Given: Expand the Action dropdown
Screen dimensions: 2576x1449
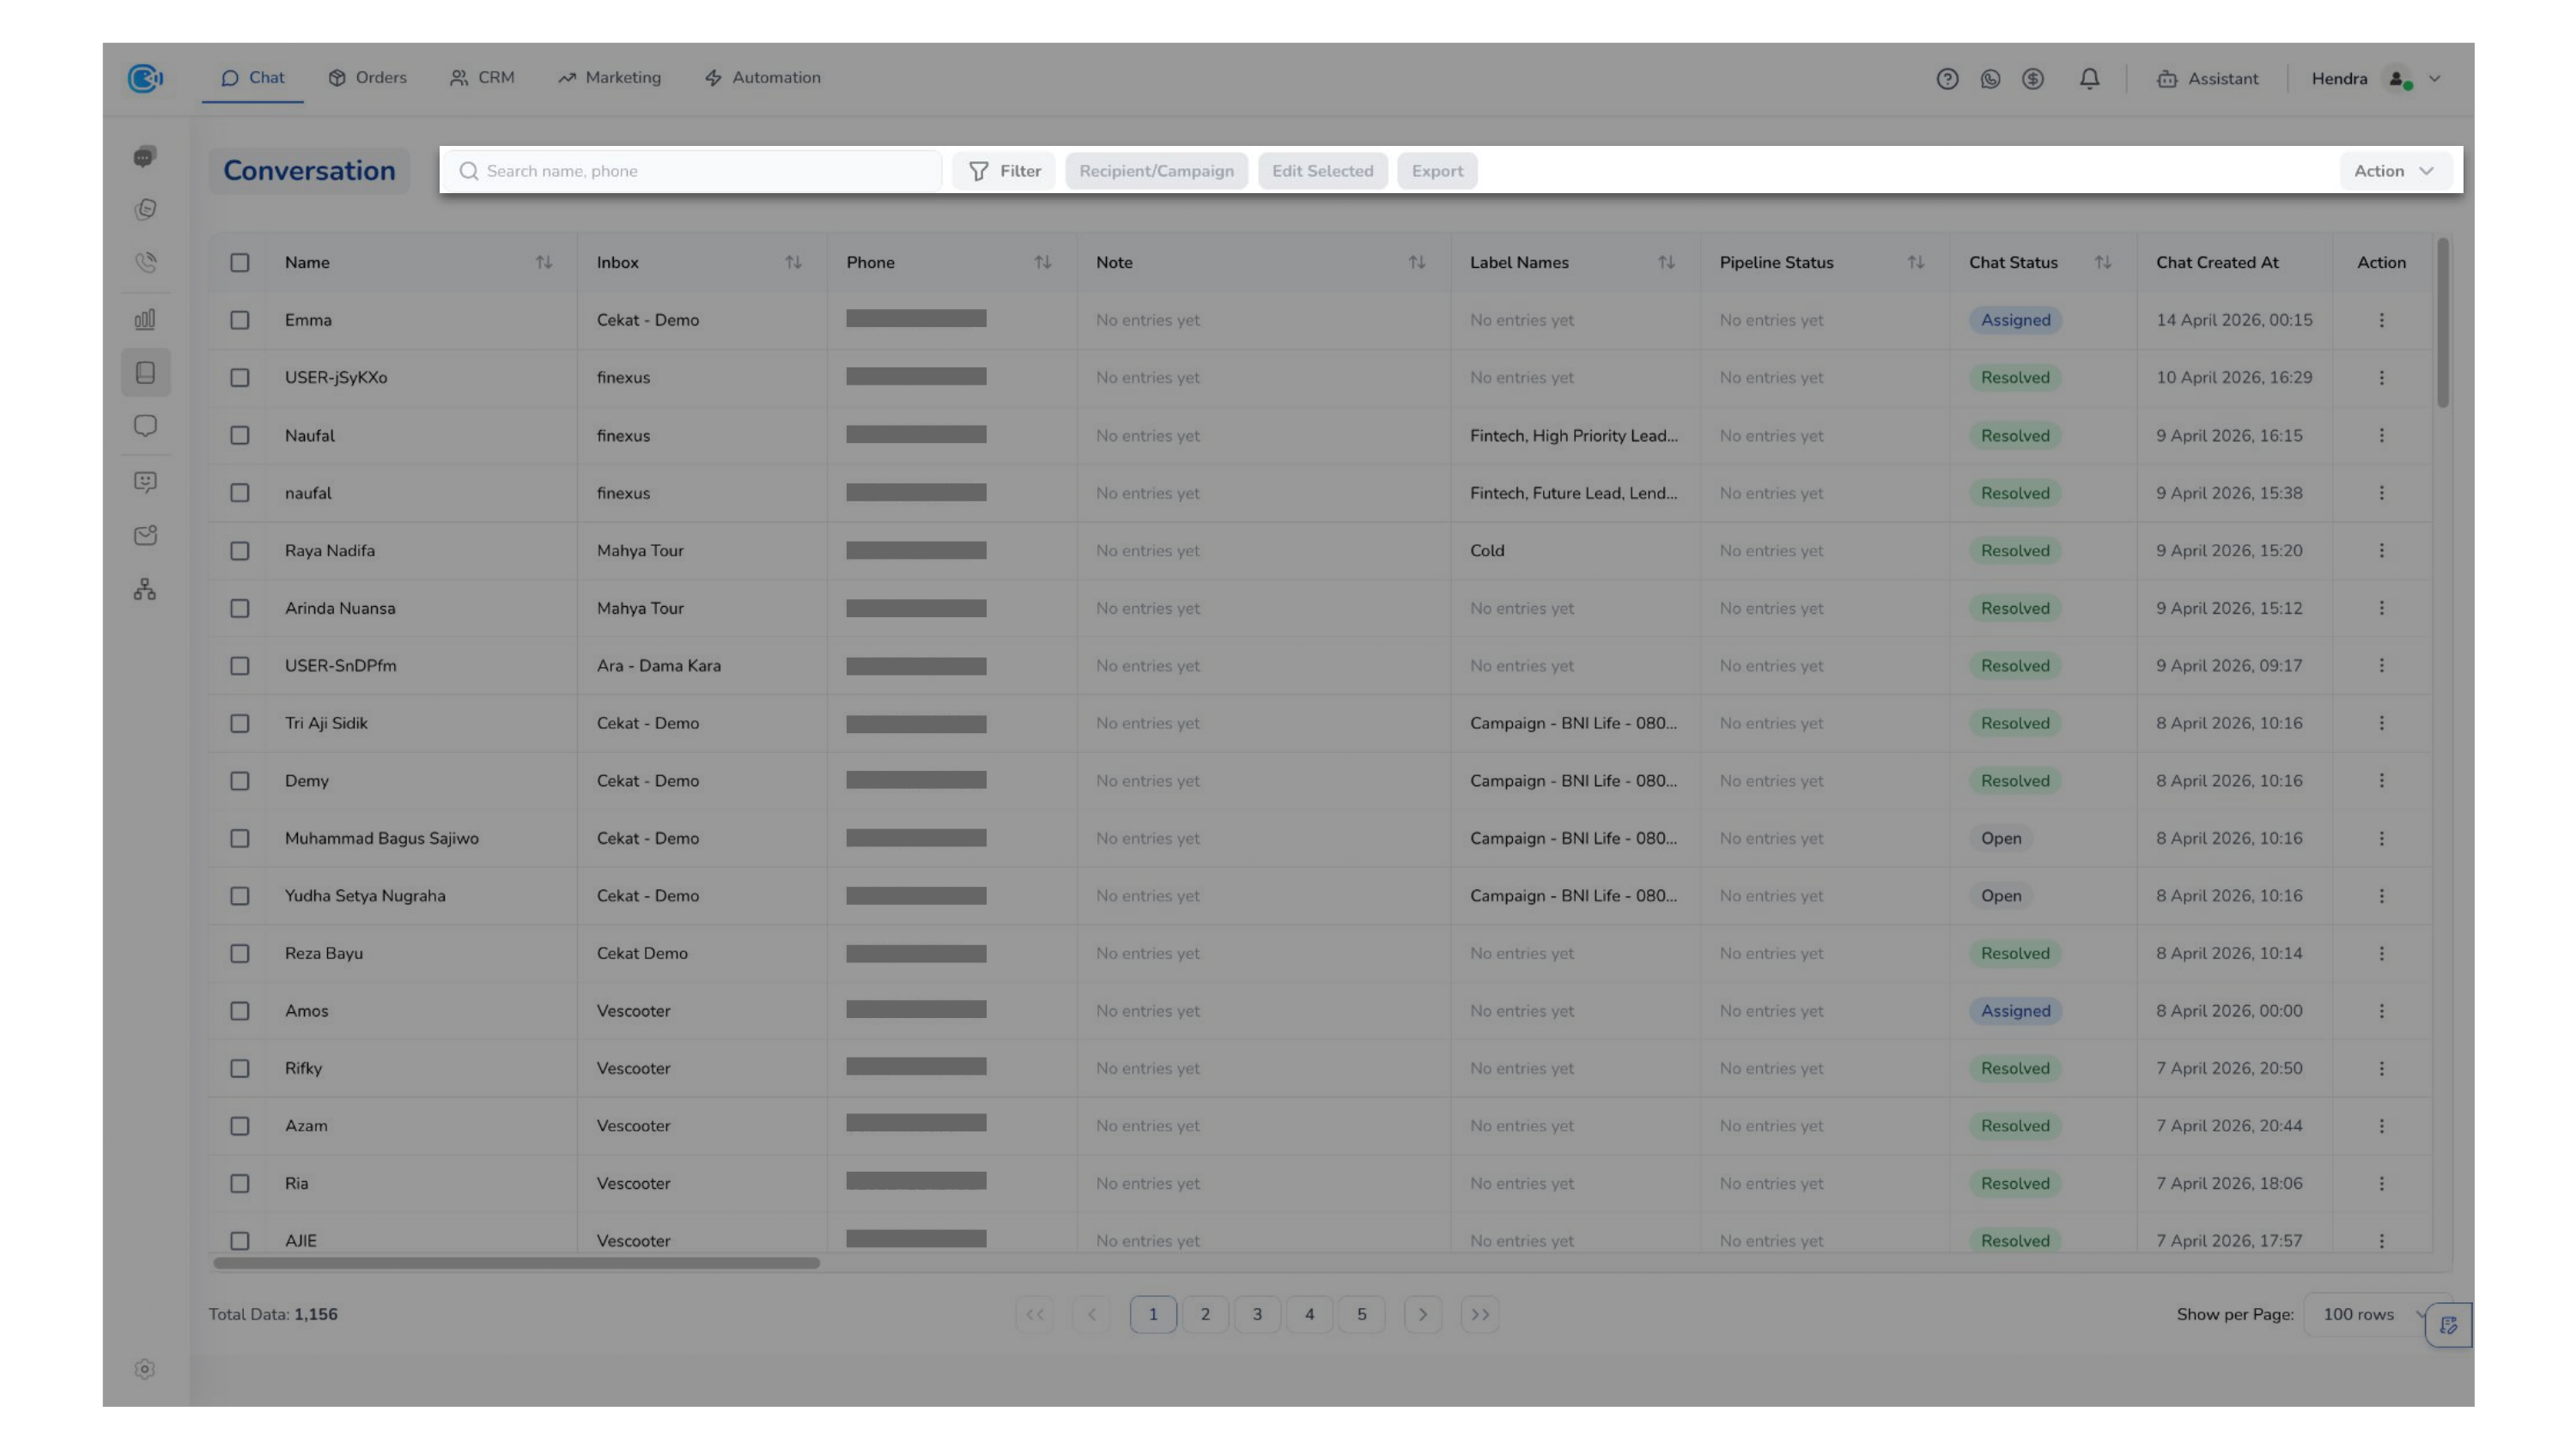Looking at the screenshot, I should (x=2394, y=171).
